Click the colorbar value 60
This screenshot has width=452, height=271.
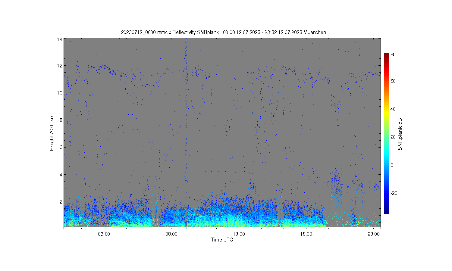tap(393, 81)
